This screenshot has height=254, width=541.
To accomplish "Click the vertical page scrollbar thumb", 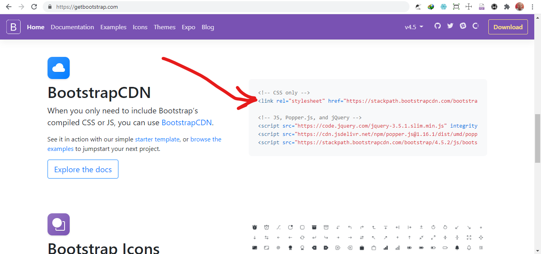I will pos(537,138).
